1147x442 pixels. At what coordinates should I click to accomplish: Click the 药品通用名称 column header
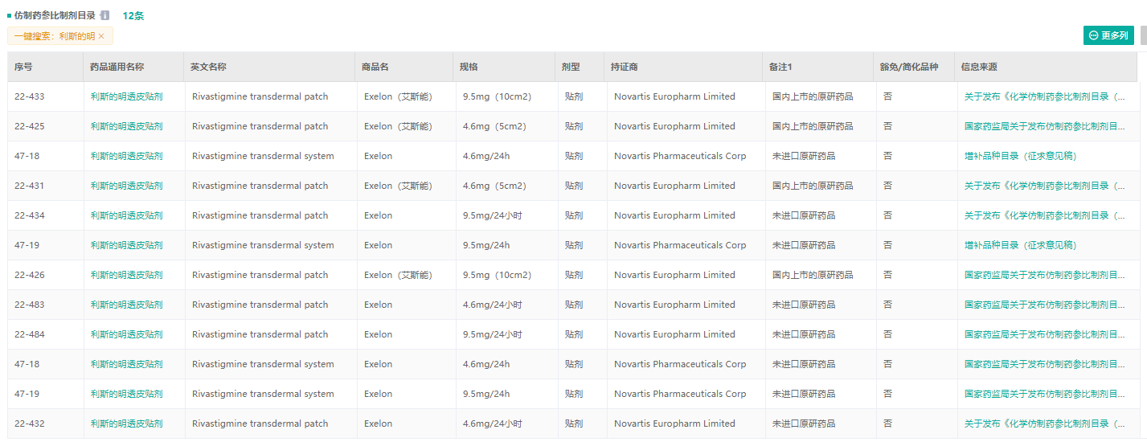click(117, 67)
